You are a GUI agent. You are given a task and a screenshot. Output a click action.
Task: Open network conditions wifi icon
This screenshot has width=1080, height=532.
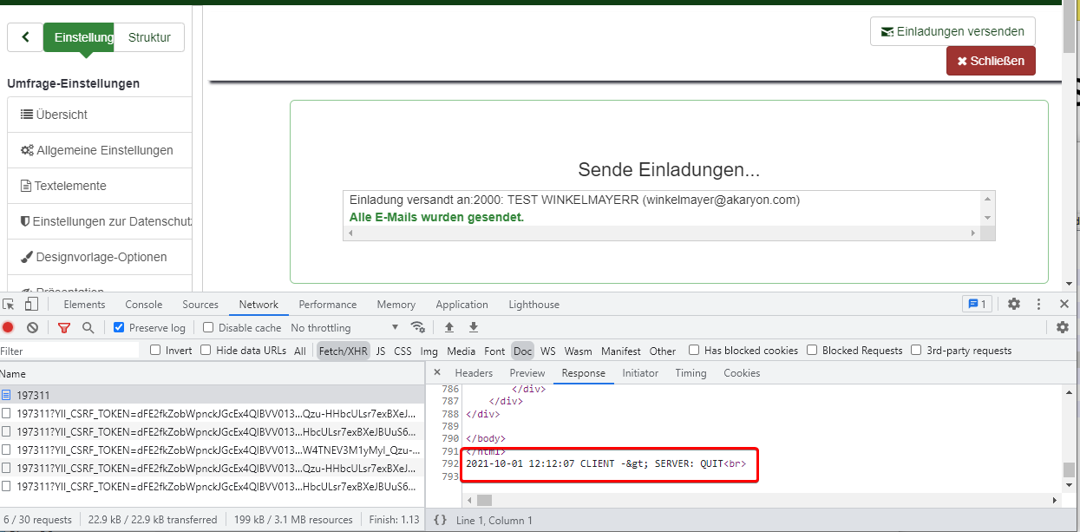[418, 327]
